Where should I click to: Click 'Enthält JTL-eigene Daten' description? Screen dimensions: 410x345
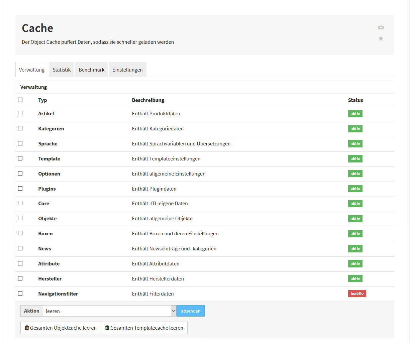(160, 204)
